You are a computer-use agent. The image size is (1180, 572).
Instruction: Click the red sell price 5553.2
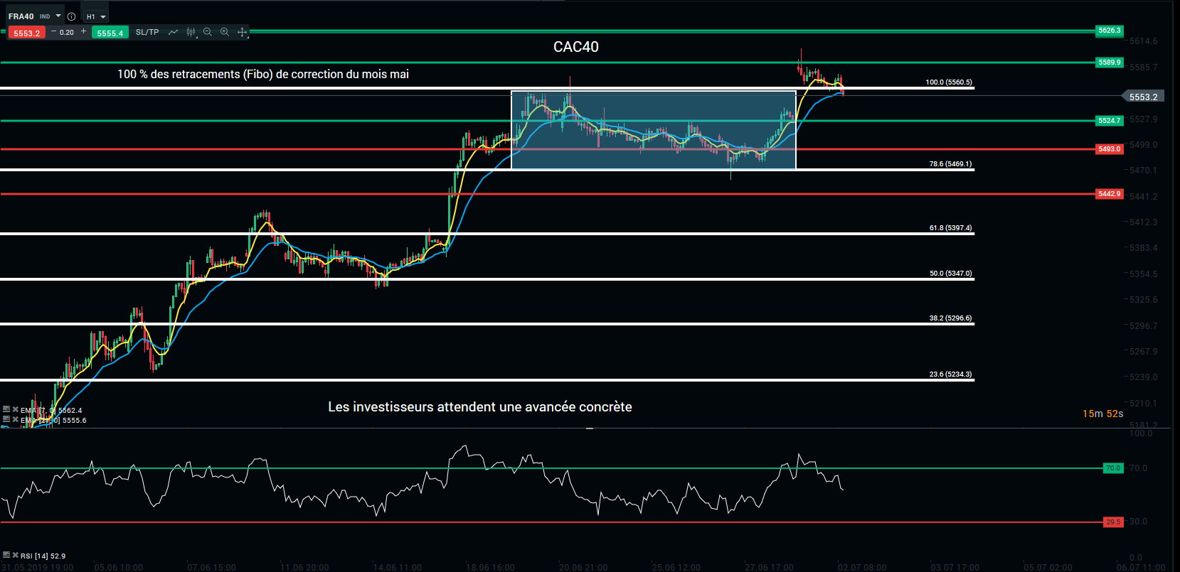27,33
